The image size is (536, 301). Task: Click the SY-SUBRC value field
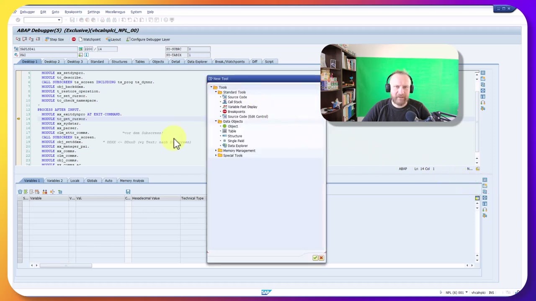198,49
